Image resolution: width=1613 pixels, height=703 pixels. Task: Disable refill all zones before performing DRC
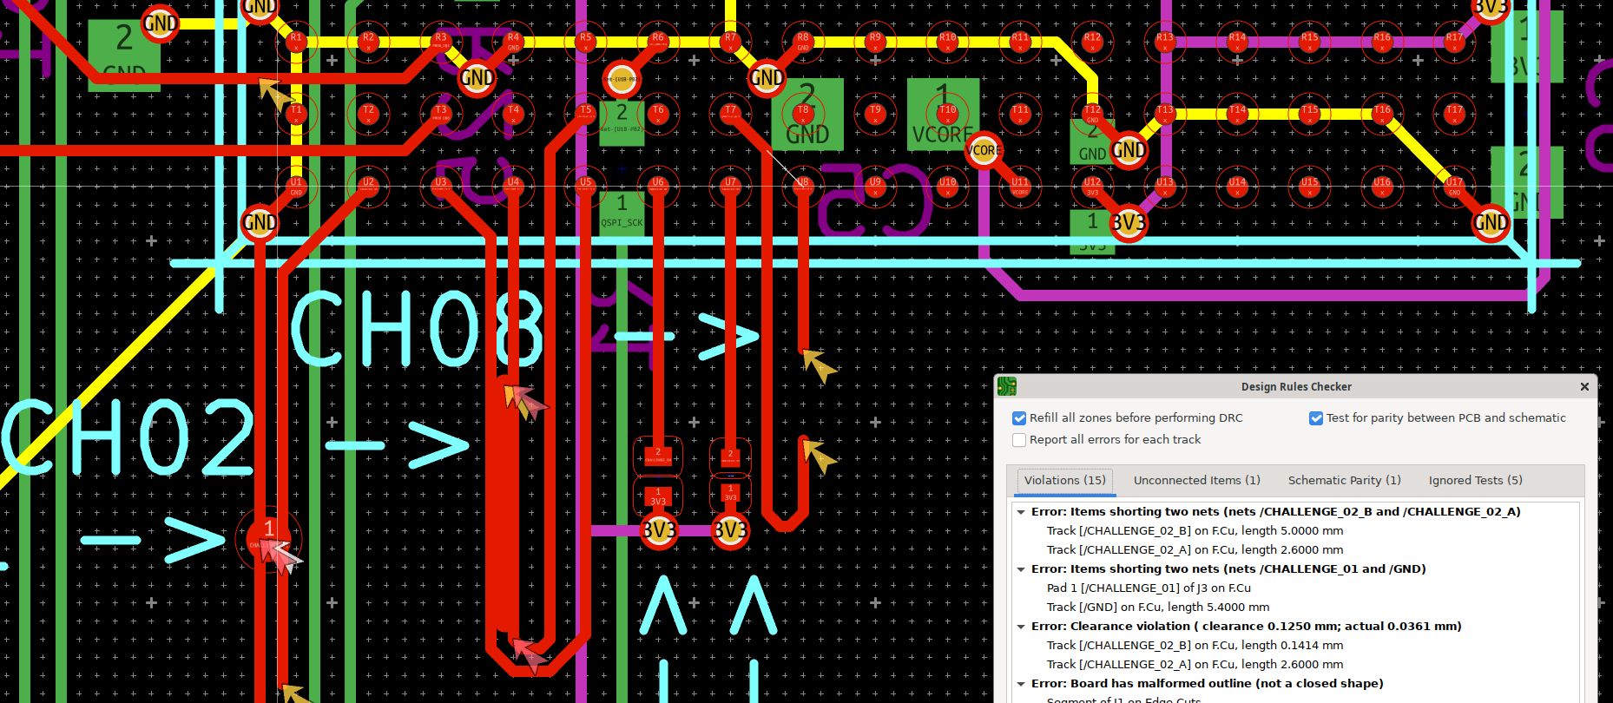click(x=1019, y=418)
